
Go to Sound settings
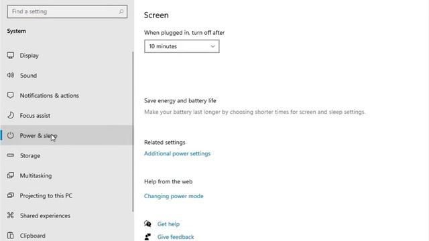click(x=67, y=76)
